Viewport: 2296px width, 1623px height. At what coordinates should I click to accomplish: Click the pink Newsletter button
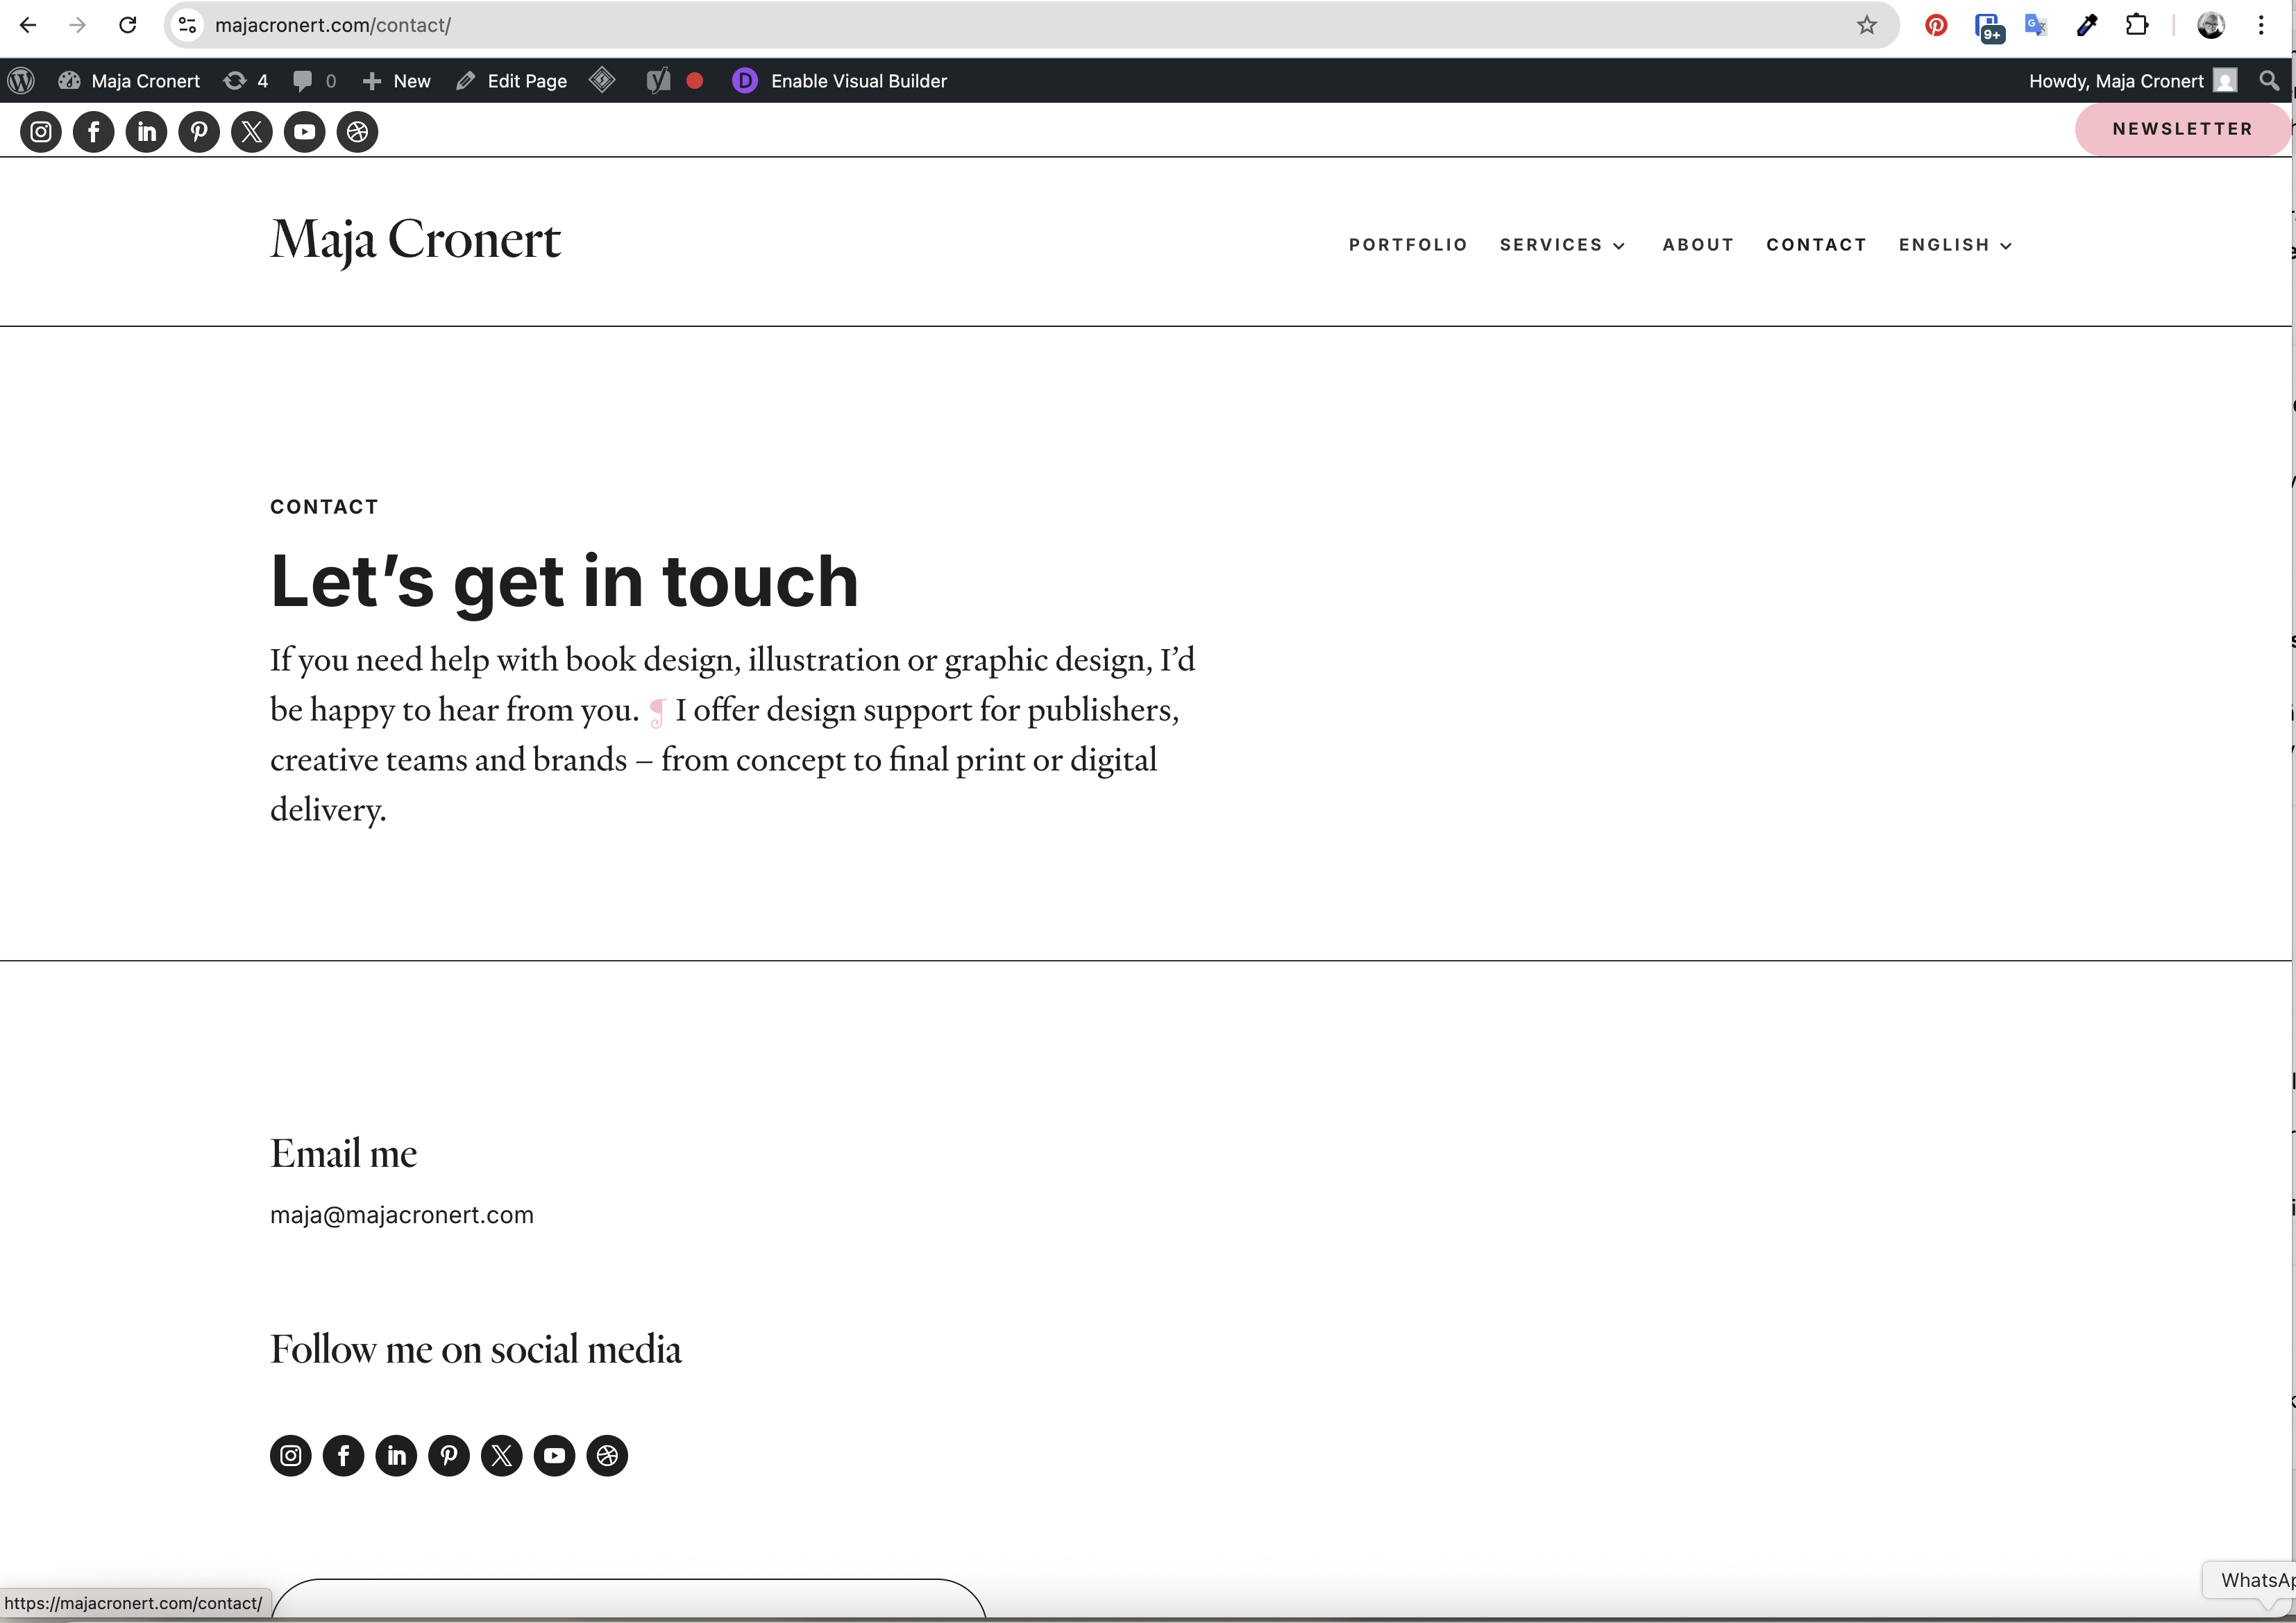[2181, 129]
